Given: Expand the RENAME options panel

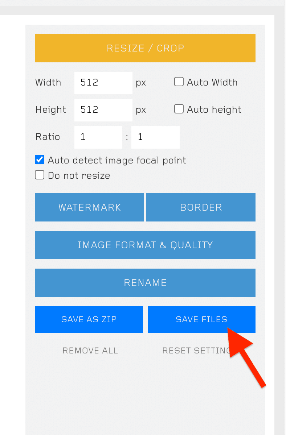Looking at the screenshot, I should [145, 283].
